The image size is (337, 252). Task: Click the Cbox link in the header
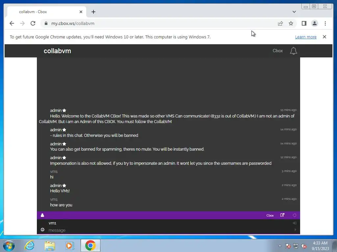click(278, 51)
